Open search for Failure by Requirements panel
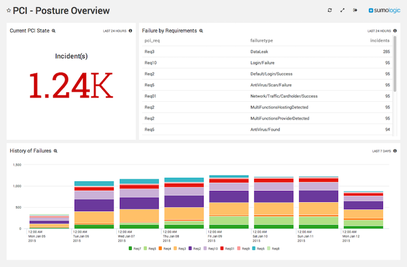The height and width of the screenshot is (267, 407). pyautogui.click(x=201, y=31)
